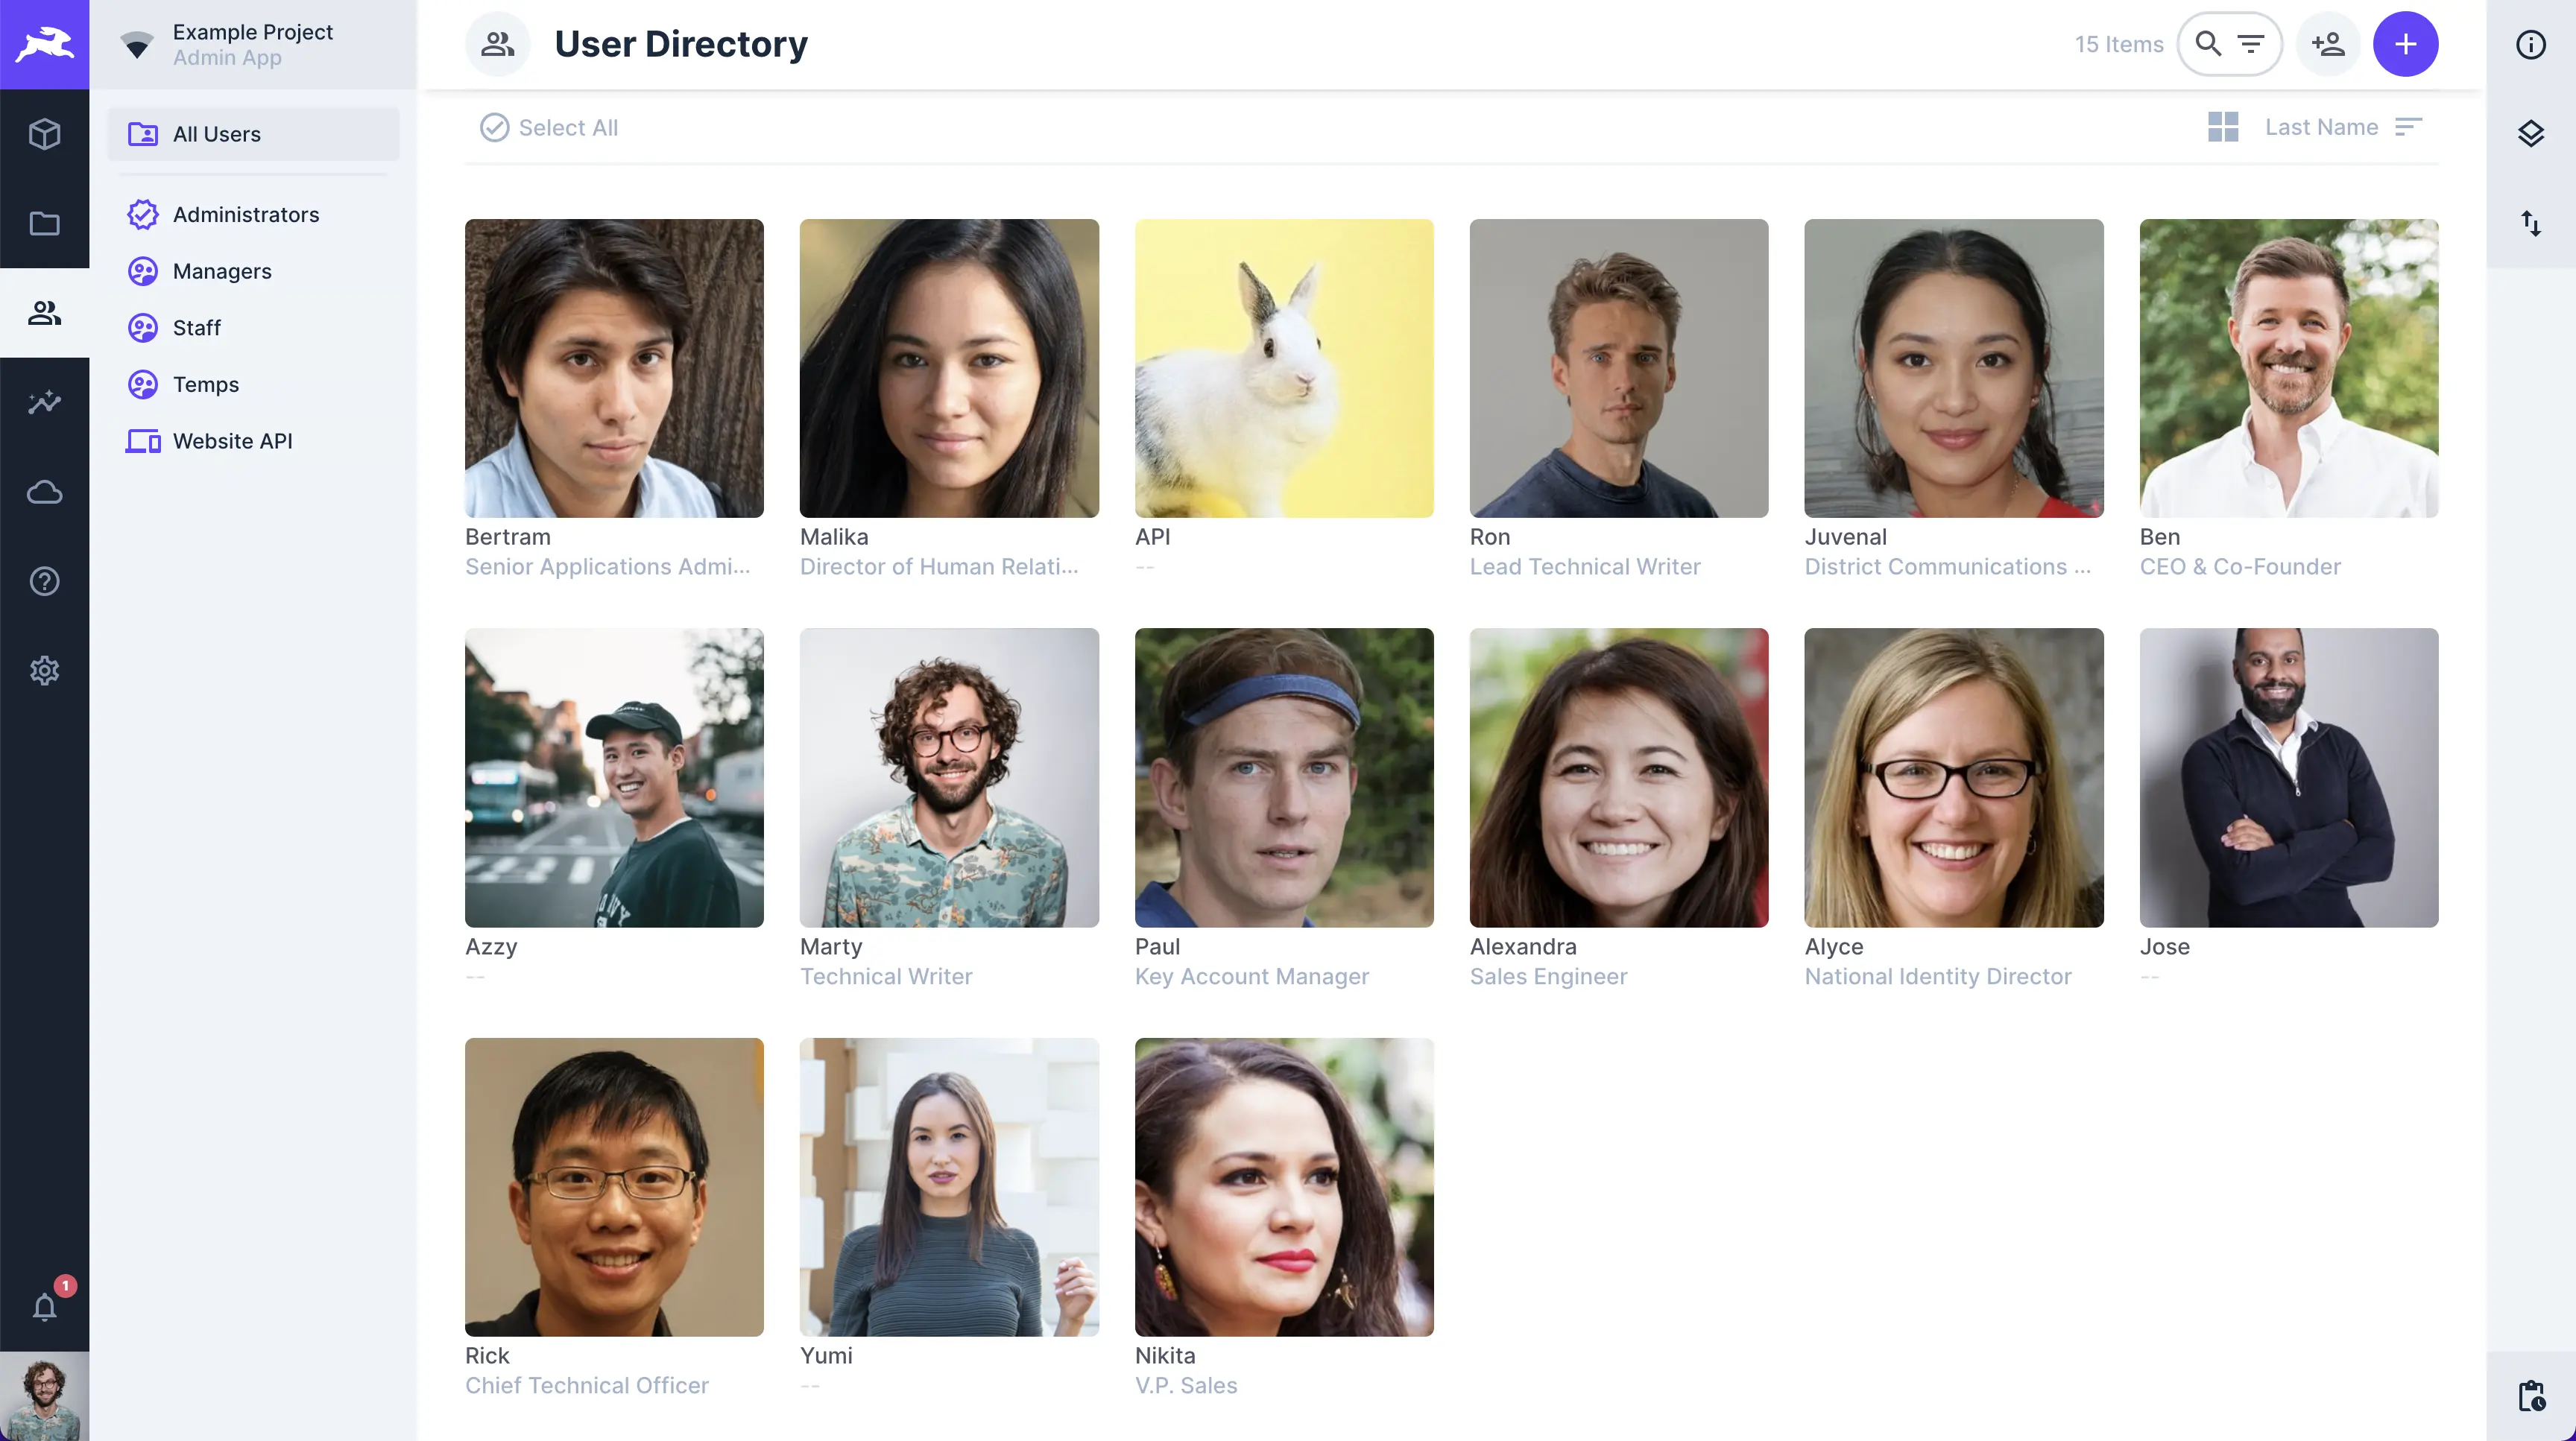Toggle the Select All checkbox

(x=495, y=127)
